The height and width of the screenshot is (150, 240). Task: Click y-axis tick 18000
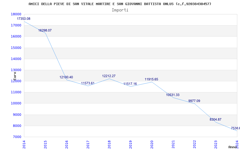coord(16,14)
